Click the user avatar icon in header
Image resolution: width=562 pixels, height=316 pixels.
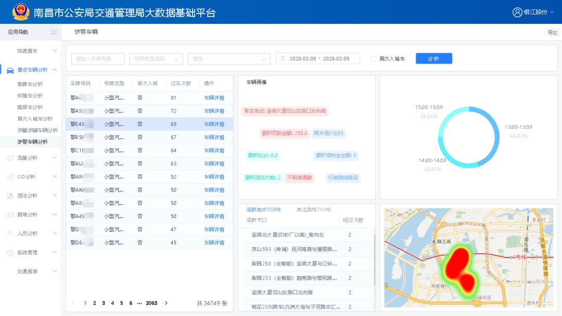coord(517,12)
